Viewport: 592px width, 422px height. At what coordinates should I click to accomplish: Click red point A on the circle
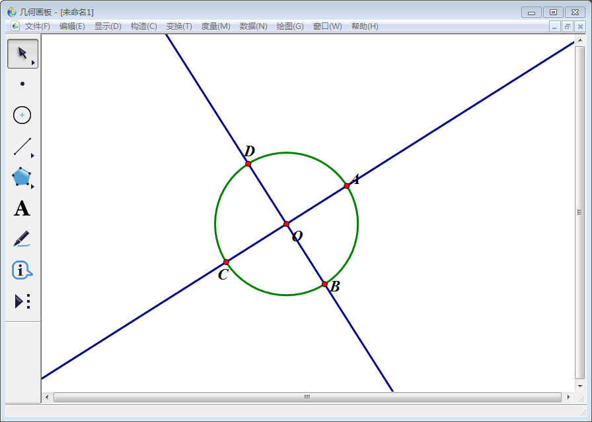click(x=347, y=186)
